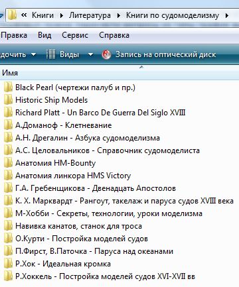Image resolution: width=239 pixels, height=287 pixels.
Task: Click folder icon beside А.Доманоф - Клетневание
Action: pyautogui.click(x=8, y=125)
